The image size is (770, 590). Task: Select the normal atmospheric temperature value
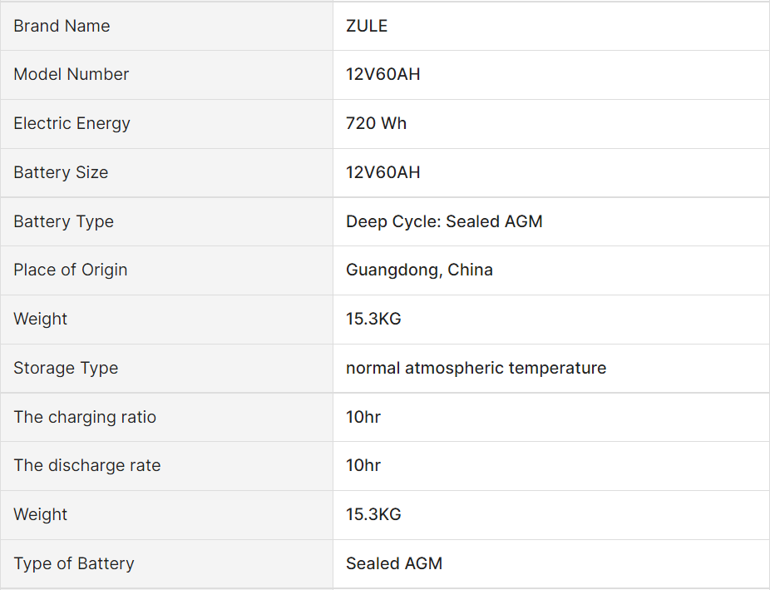click(476, 368)
